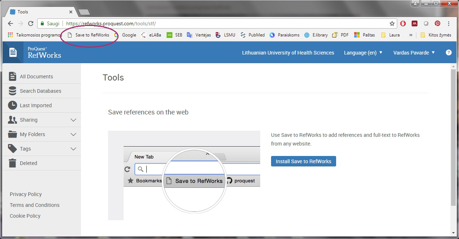Click the Pinterest extension icon
The width and height of the screenshot is (459, 239).
click(x=437, y=23)
